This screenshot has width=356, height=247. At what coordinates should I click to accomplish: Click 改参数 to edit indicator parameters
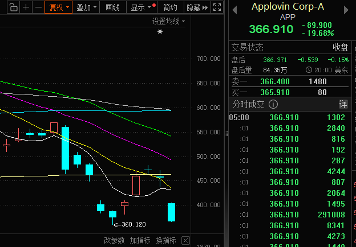(x=114, y=240)
